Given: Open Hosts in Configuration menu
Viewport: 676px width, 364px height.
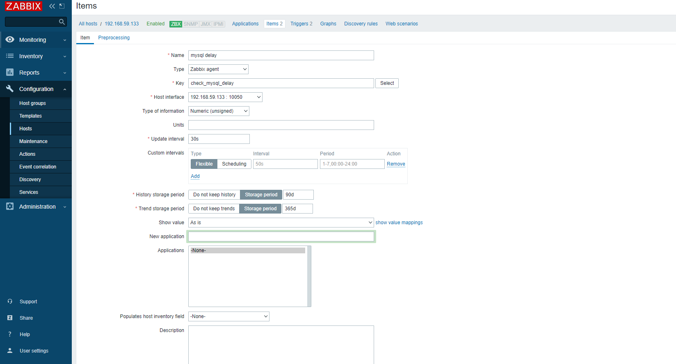Looking at the screenshot, I should coord(41,129).
